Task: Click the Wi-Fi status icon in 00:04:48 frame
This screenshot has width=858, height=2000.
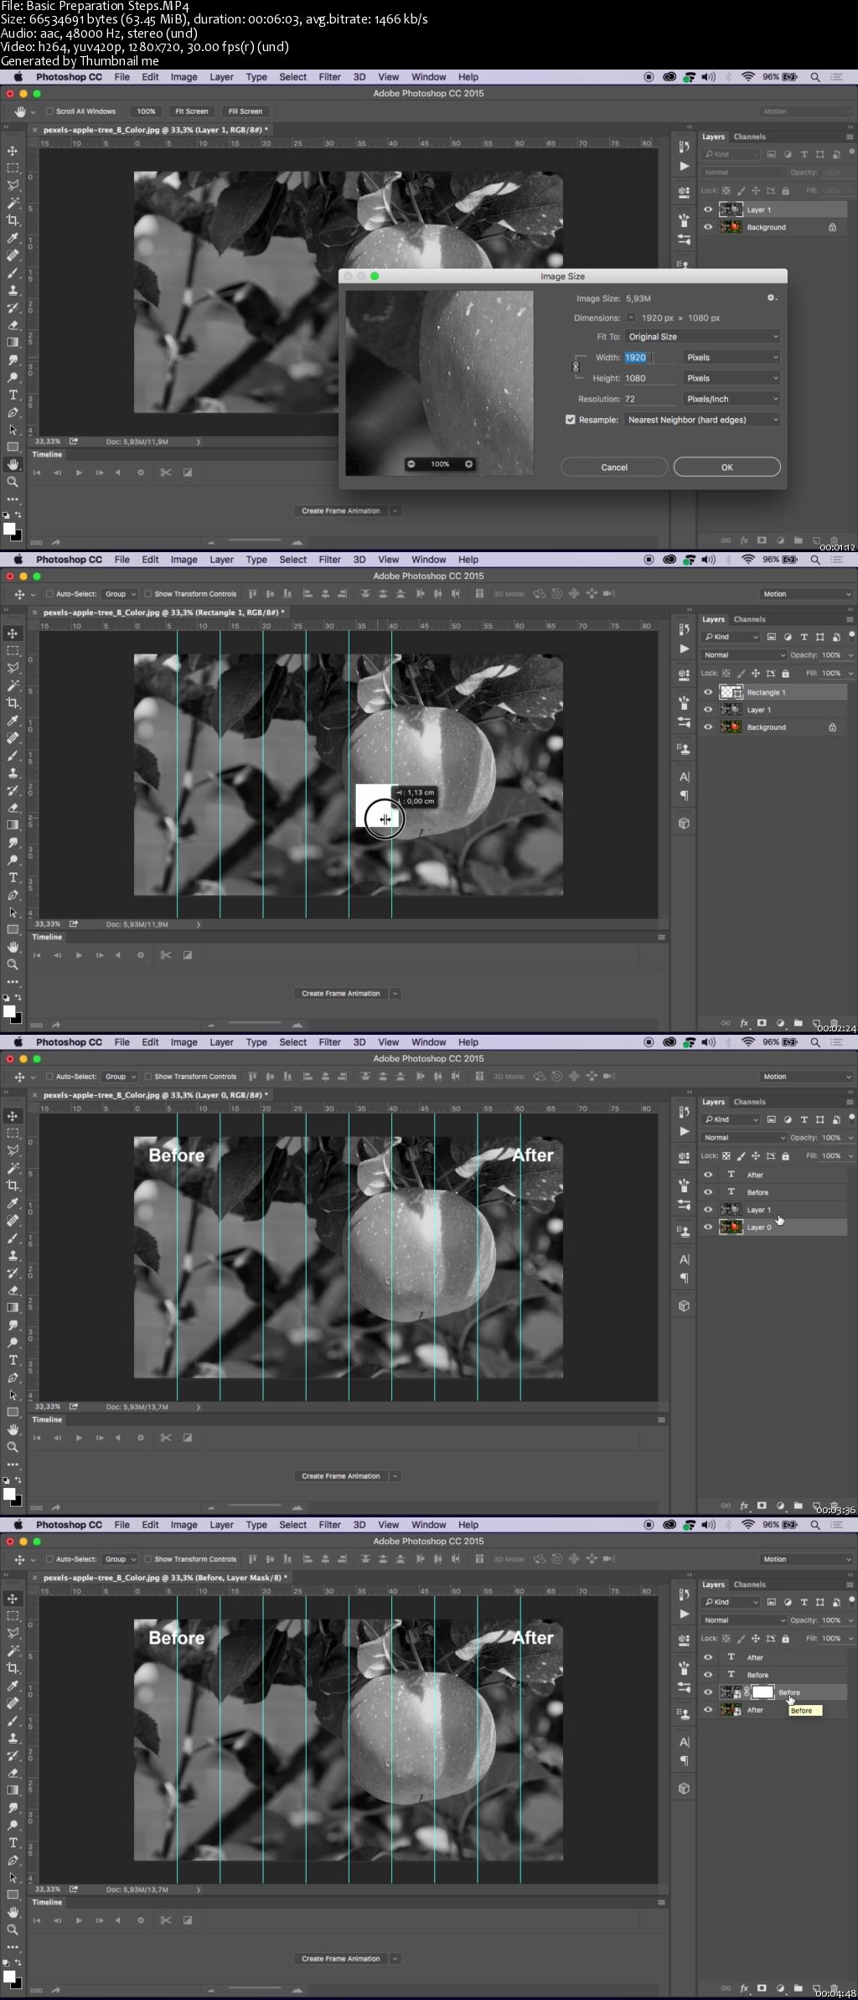Action: click(748, 1525)
